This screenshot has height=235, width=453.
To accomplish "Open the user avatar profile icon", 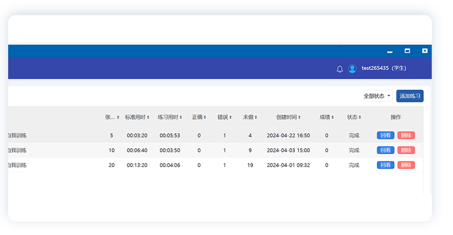I will pyautogui.click(x=352, y=69).
